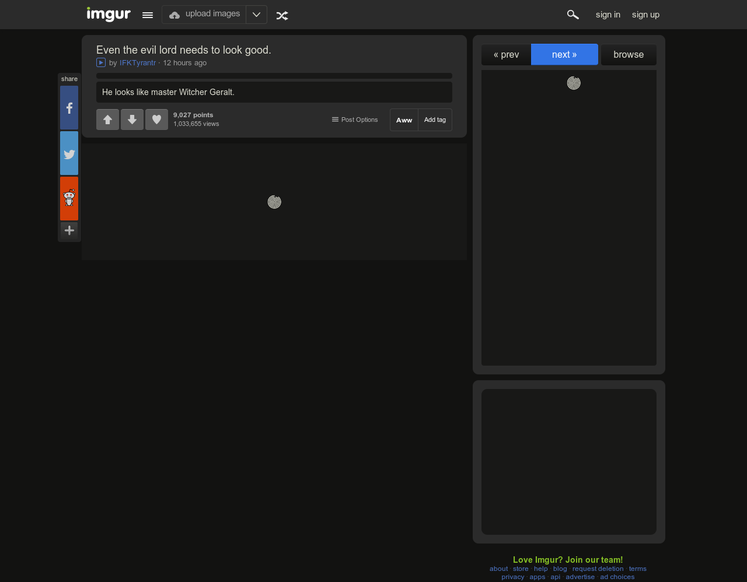Share post on Reddit
Screen dimensions: 747x582
pyautogui.click(x=69, y=199)
